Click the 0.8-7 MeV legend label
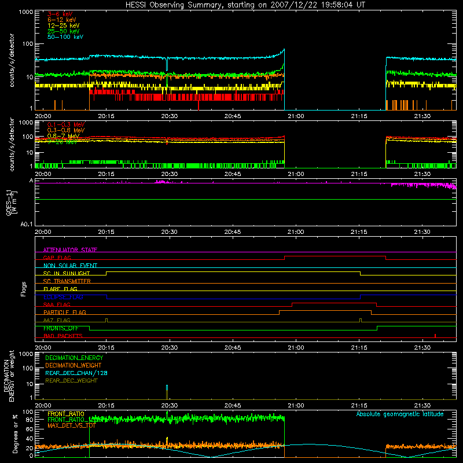The height and width of the screenshot is (463, 463). (x=63, y=136)
